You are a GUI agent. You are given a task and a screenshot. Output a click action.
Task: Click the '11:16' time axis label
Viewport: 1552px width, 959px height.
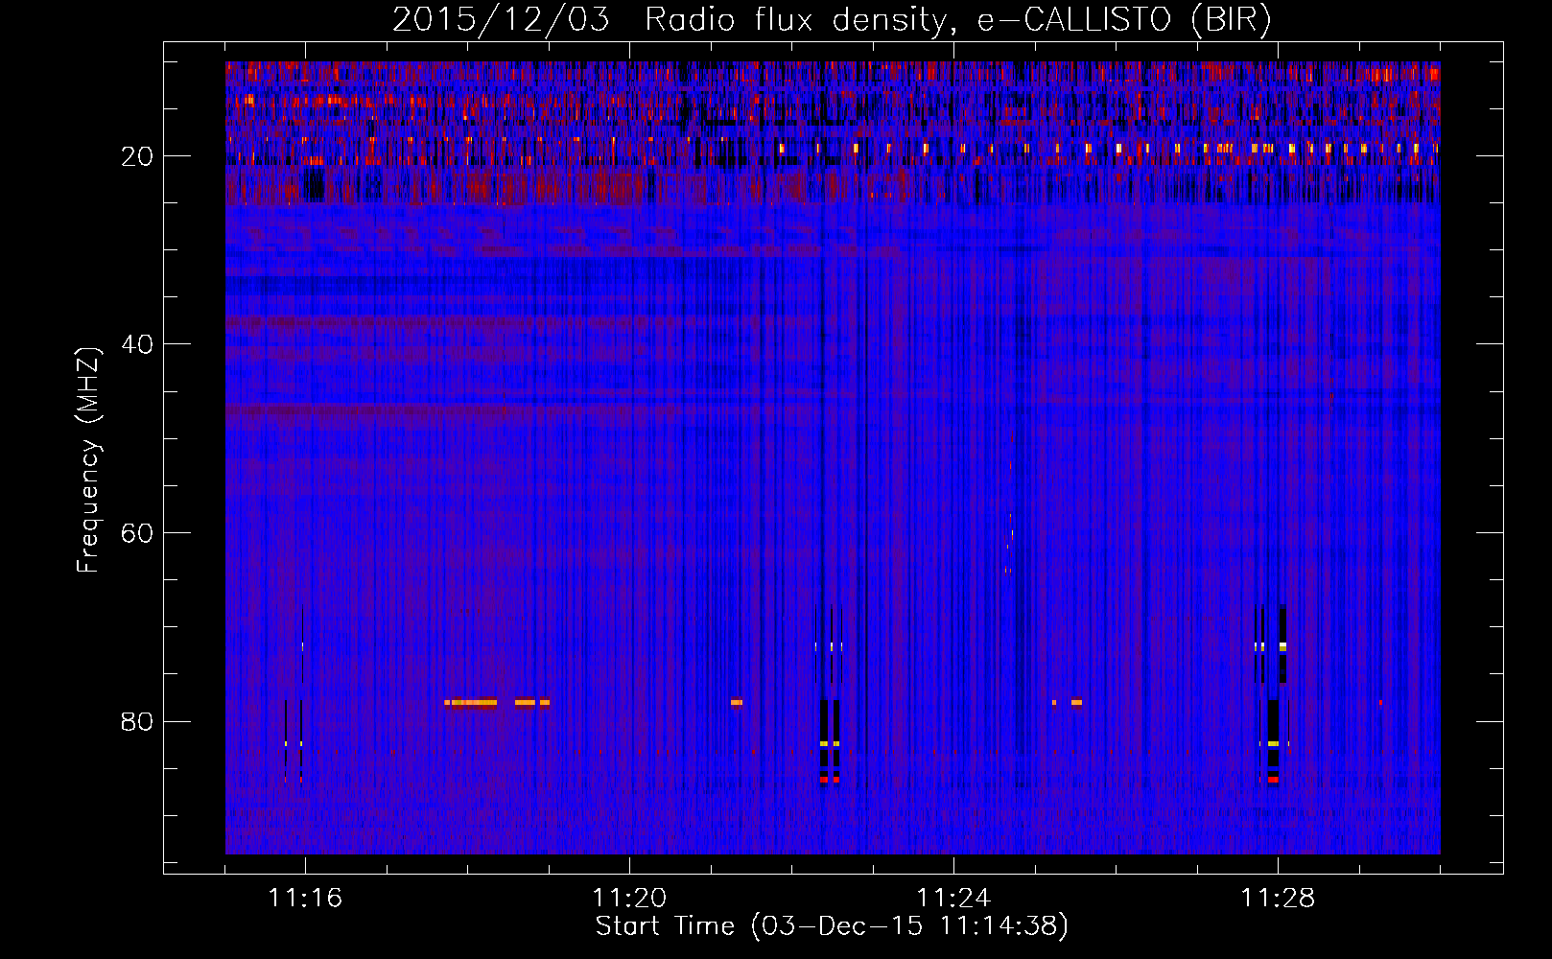pos(305,898)
